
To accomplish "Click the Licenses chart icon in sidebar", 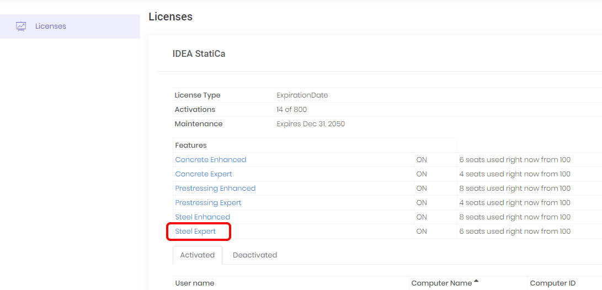I will pyautogui.click(x=21, y=26).
